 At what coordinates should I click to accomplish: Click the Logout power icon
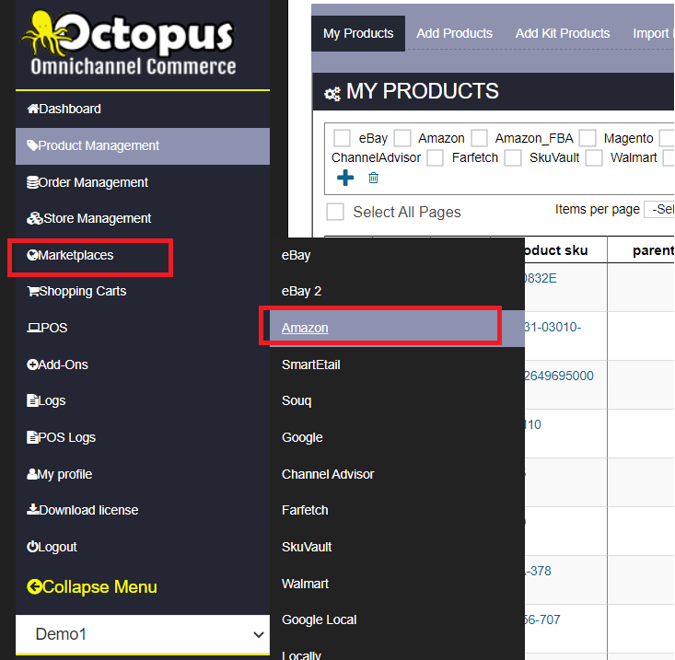tap(32, 547)
